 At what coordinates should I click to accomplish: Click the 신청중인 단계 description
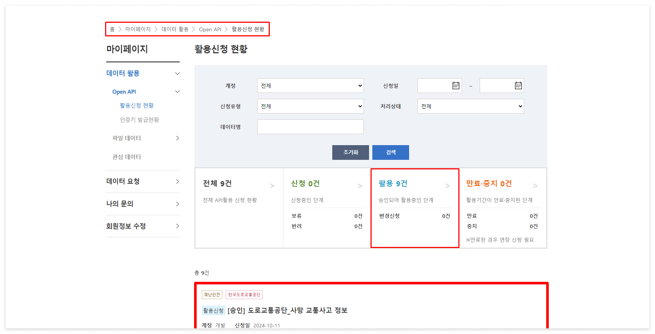[x=307, y=200]
